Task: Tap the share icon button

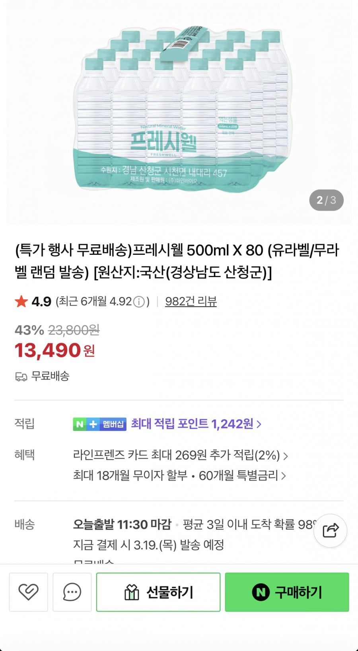Action: click(330, 530)
